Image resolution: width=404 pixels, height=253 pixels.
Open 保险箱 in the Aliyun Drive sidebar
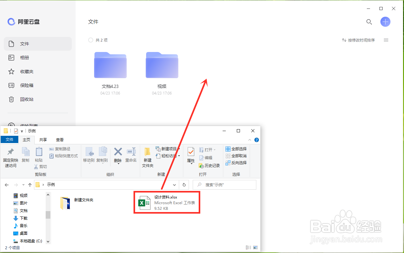25,85
